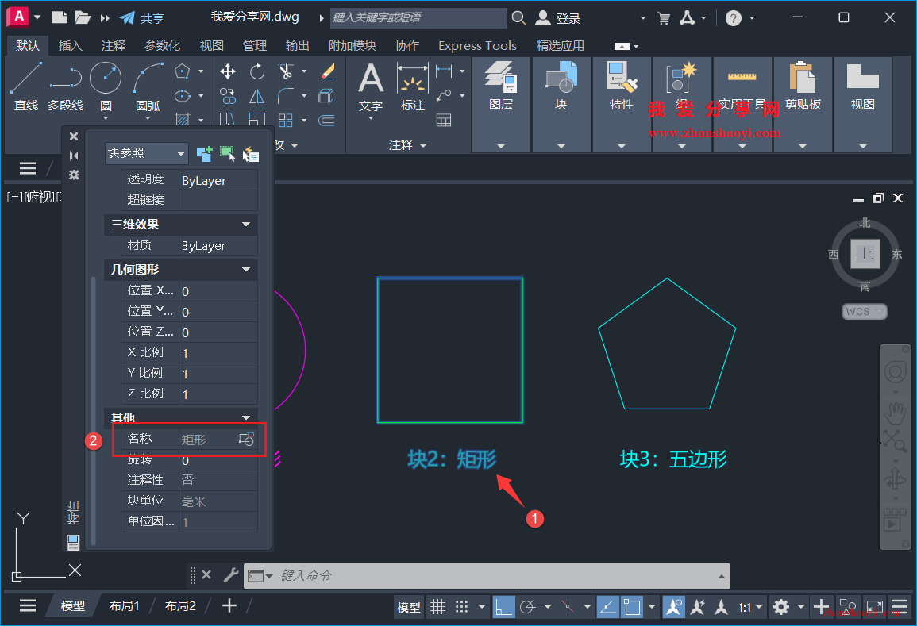Toggle polar tracking in status bar

pos(527,607)
